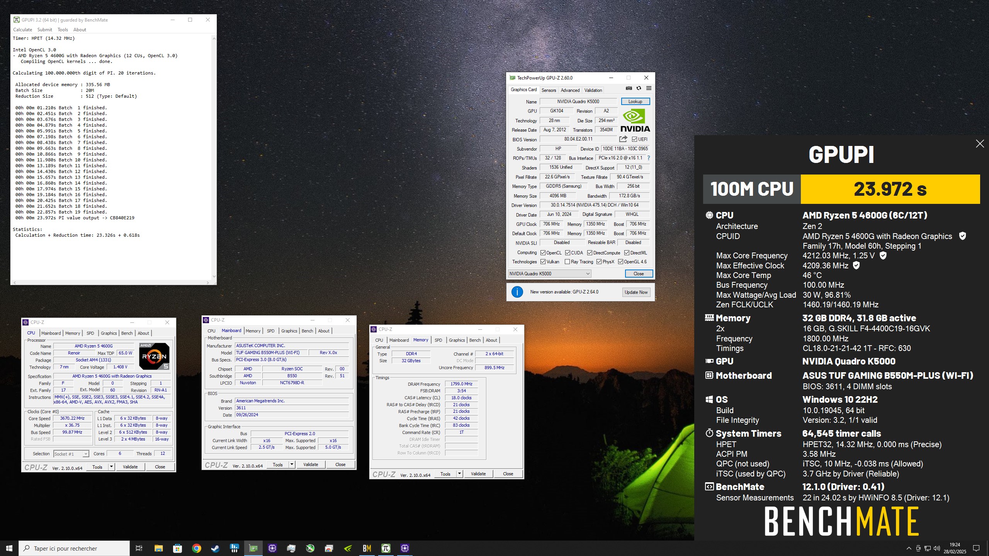Toggle the PhysX checkbox
This screenshot has width=989, height=556.
point(599,262)
